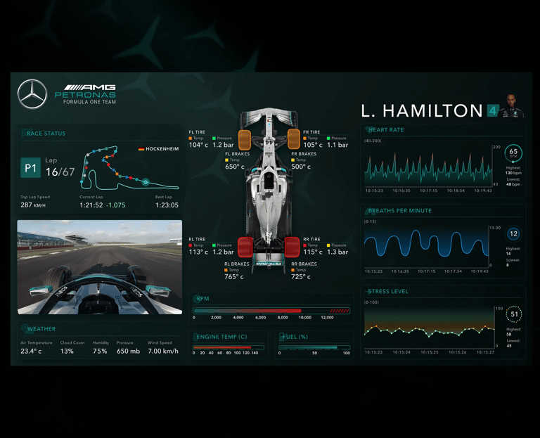The height and width of the screenshot is (438, 540).
Task: Click the 650 mb pressure value
Action: click(128, 352)
